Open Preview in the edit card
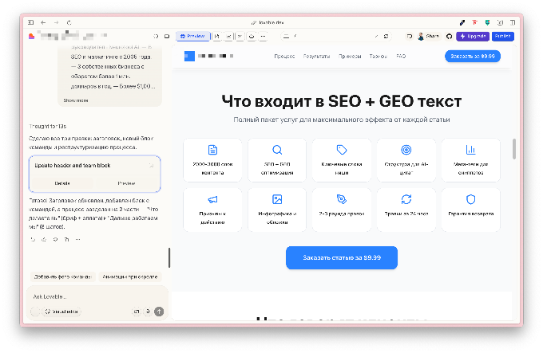 click(x=126, y=183)
